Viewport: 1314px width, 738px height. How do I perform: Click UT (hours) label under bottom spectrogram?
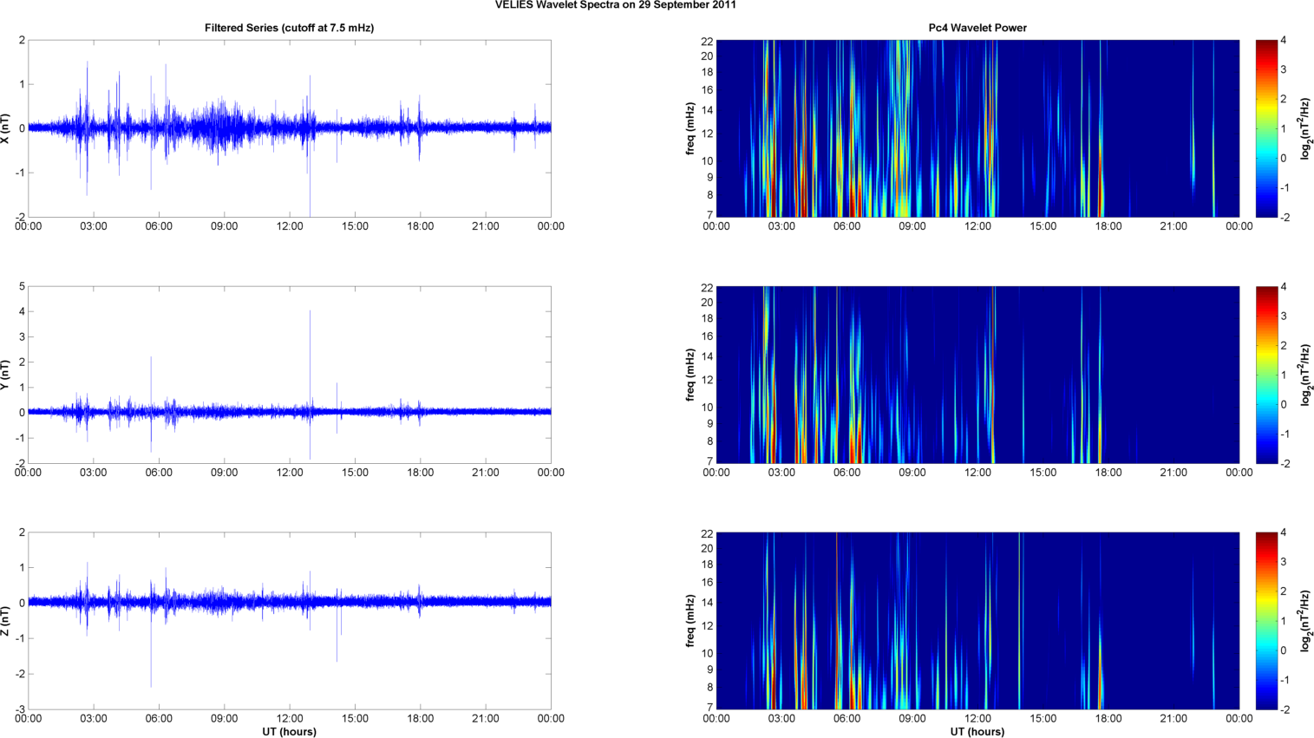(977, 732)
